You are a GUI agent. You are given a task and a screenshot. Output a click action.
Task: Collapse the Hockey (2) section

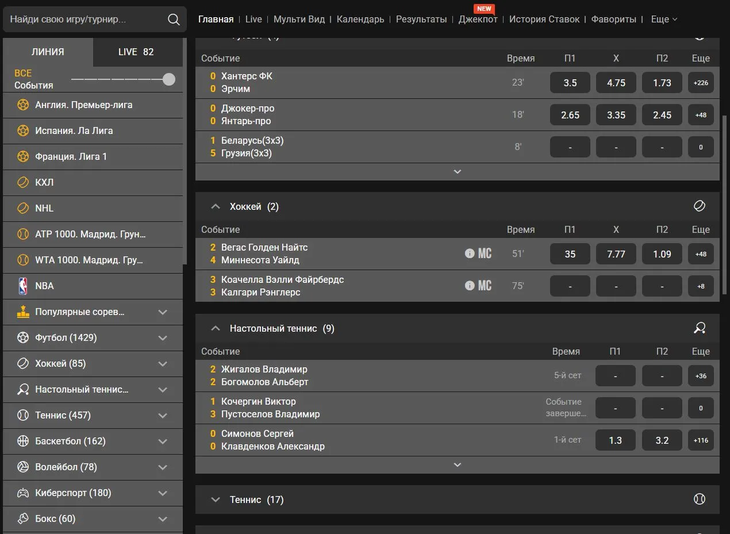tap(216, 206)
